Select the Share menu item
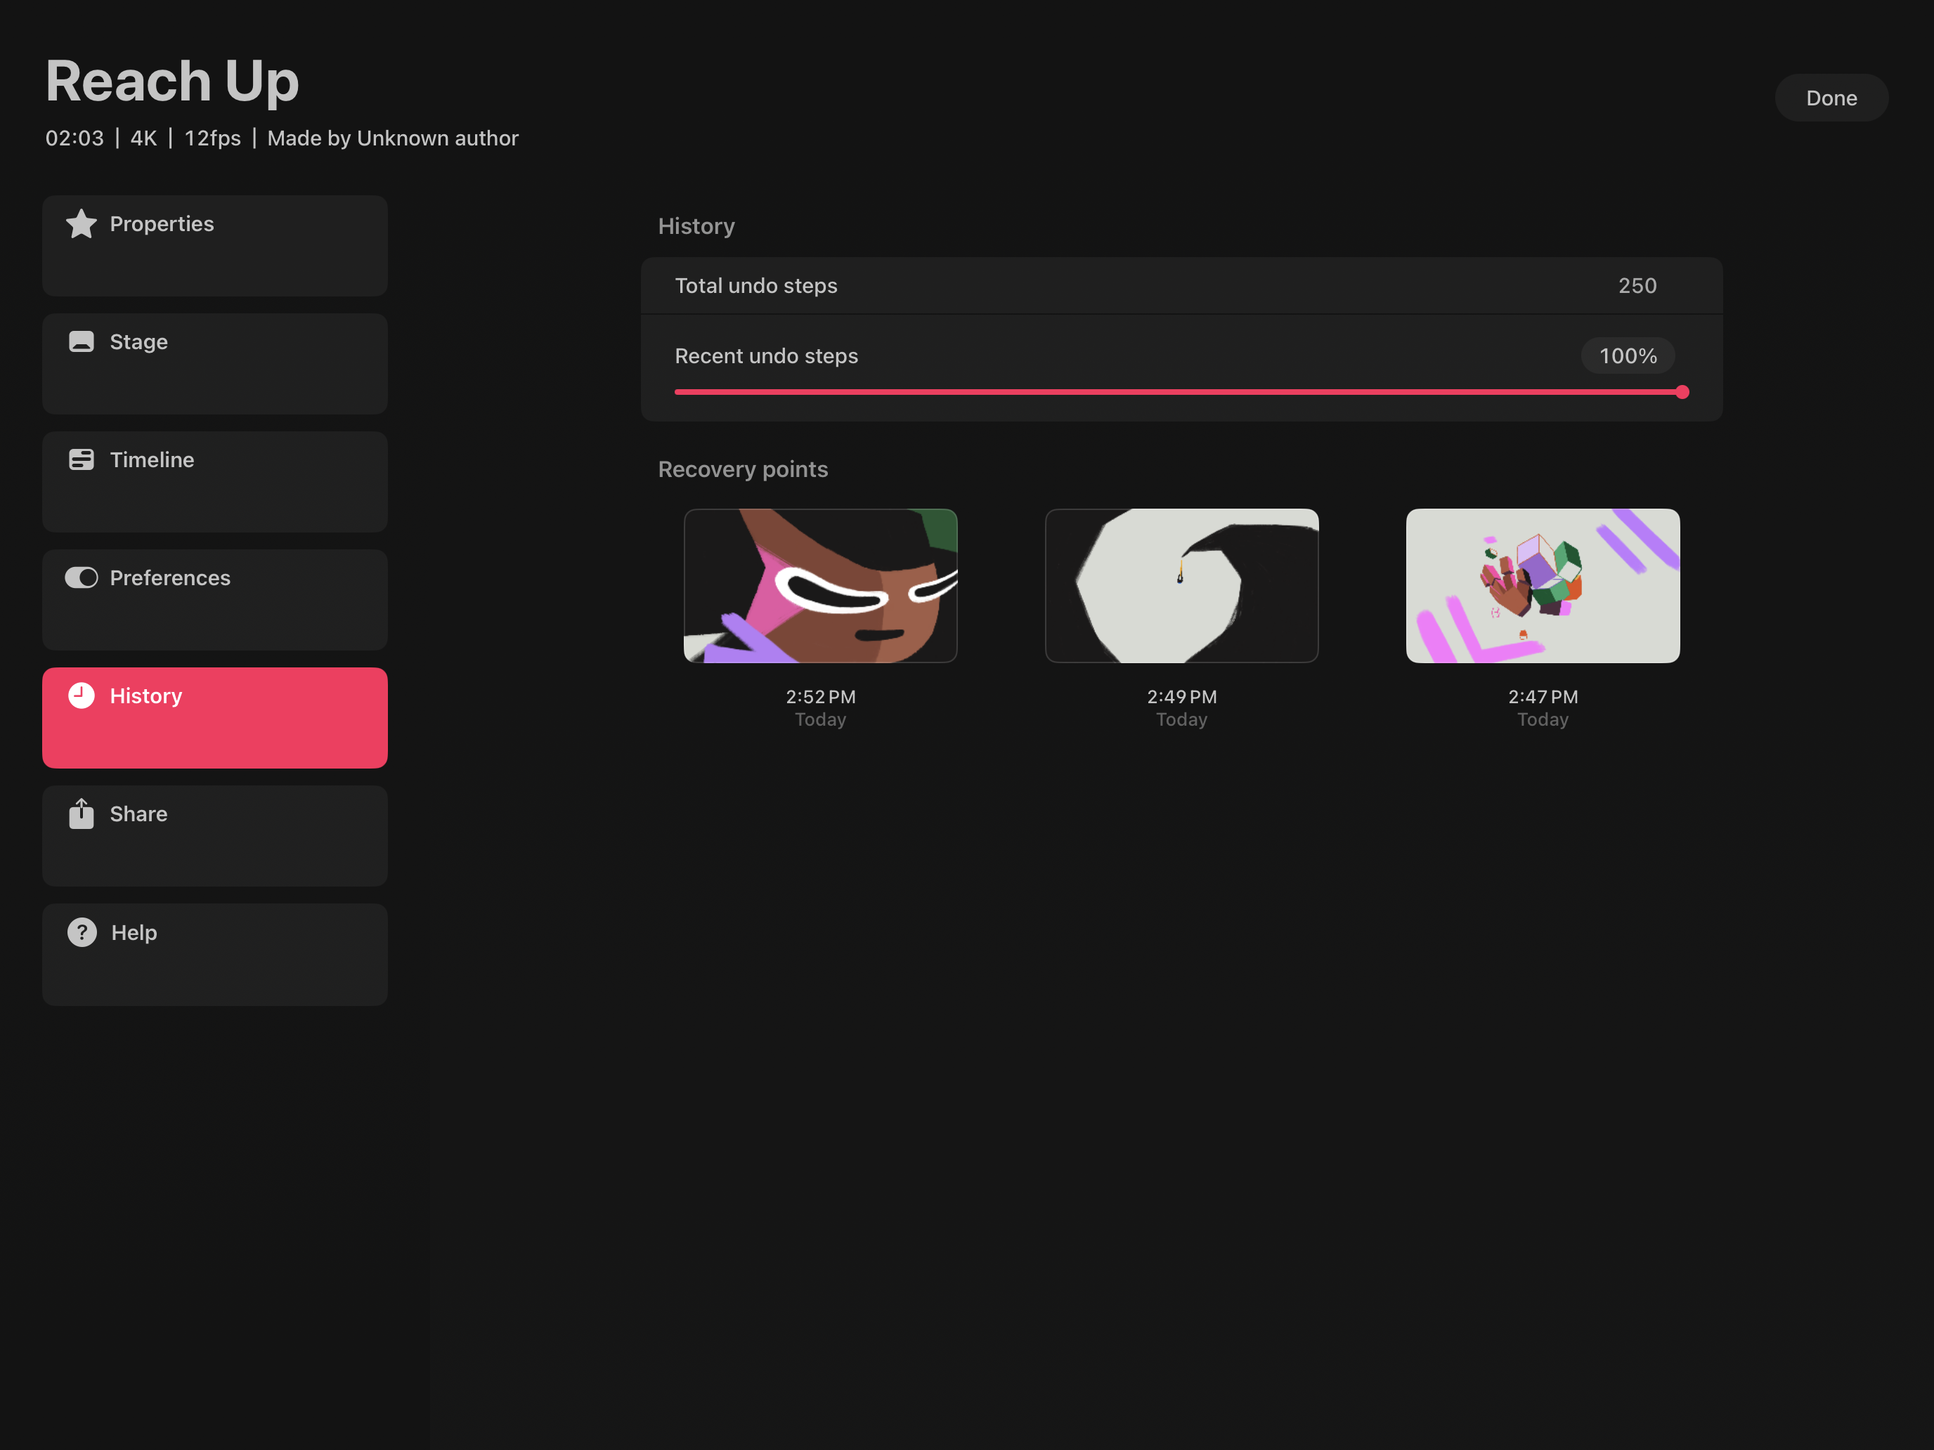Screen dimensions: 1934x1450 [214, 835]
